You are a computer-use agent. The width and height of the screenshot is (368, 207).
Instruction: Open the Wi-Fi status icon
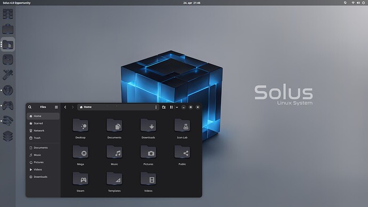(353, 3)
